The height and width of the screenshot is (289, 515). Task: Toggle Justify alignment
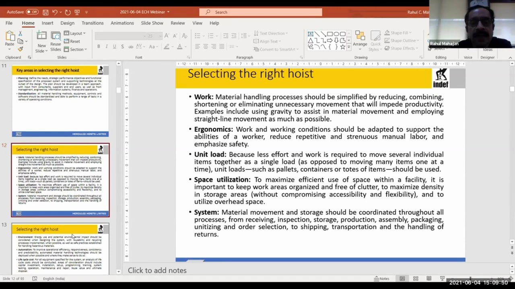tap(222, 47)
